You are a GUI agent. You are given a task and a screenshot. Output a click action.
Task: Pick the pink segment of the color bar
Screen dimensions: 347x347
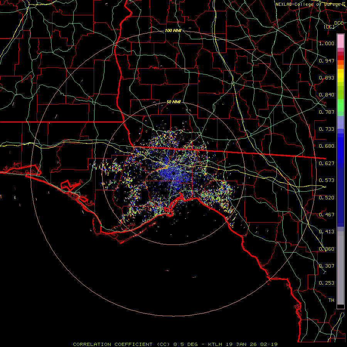340,41
